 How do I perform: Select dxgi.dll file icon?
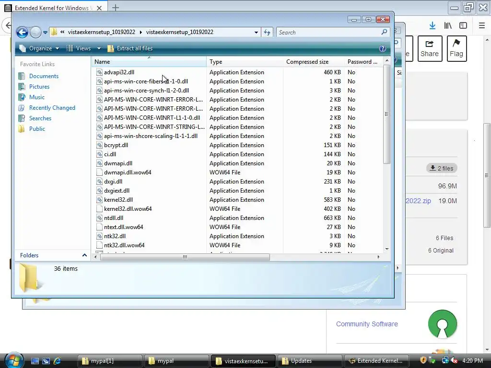(99, 182)
